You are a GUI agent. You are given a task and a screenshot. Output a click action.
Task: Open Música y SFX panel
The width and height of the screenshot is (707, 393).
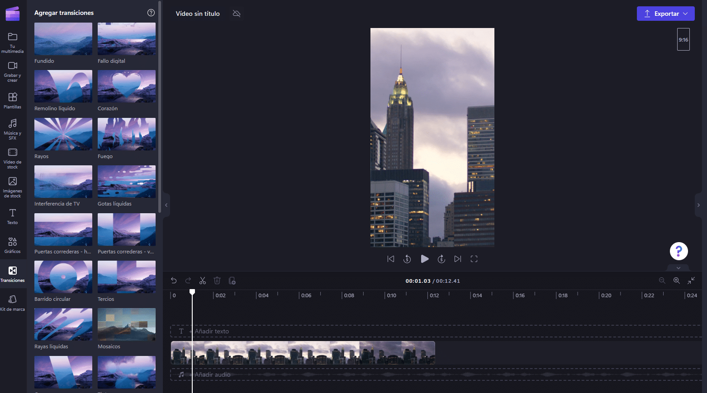coord(13,129)
